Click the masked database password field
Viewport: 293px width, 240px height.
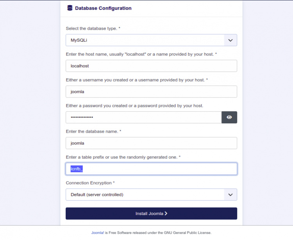143,117
